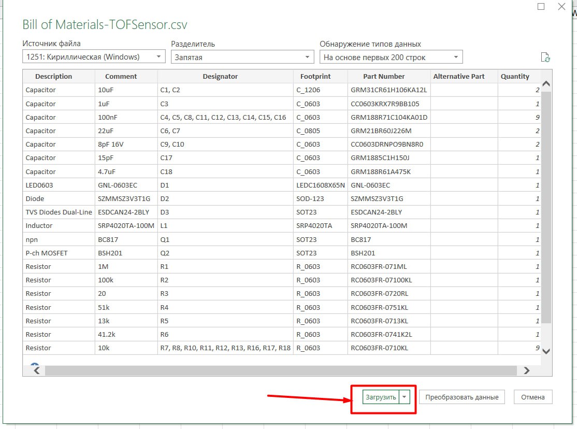This screenshot has height=429, width=577.
Task: Select the Designator column header
Action: (220, 76)
